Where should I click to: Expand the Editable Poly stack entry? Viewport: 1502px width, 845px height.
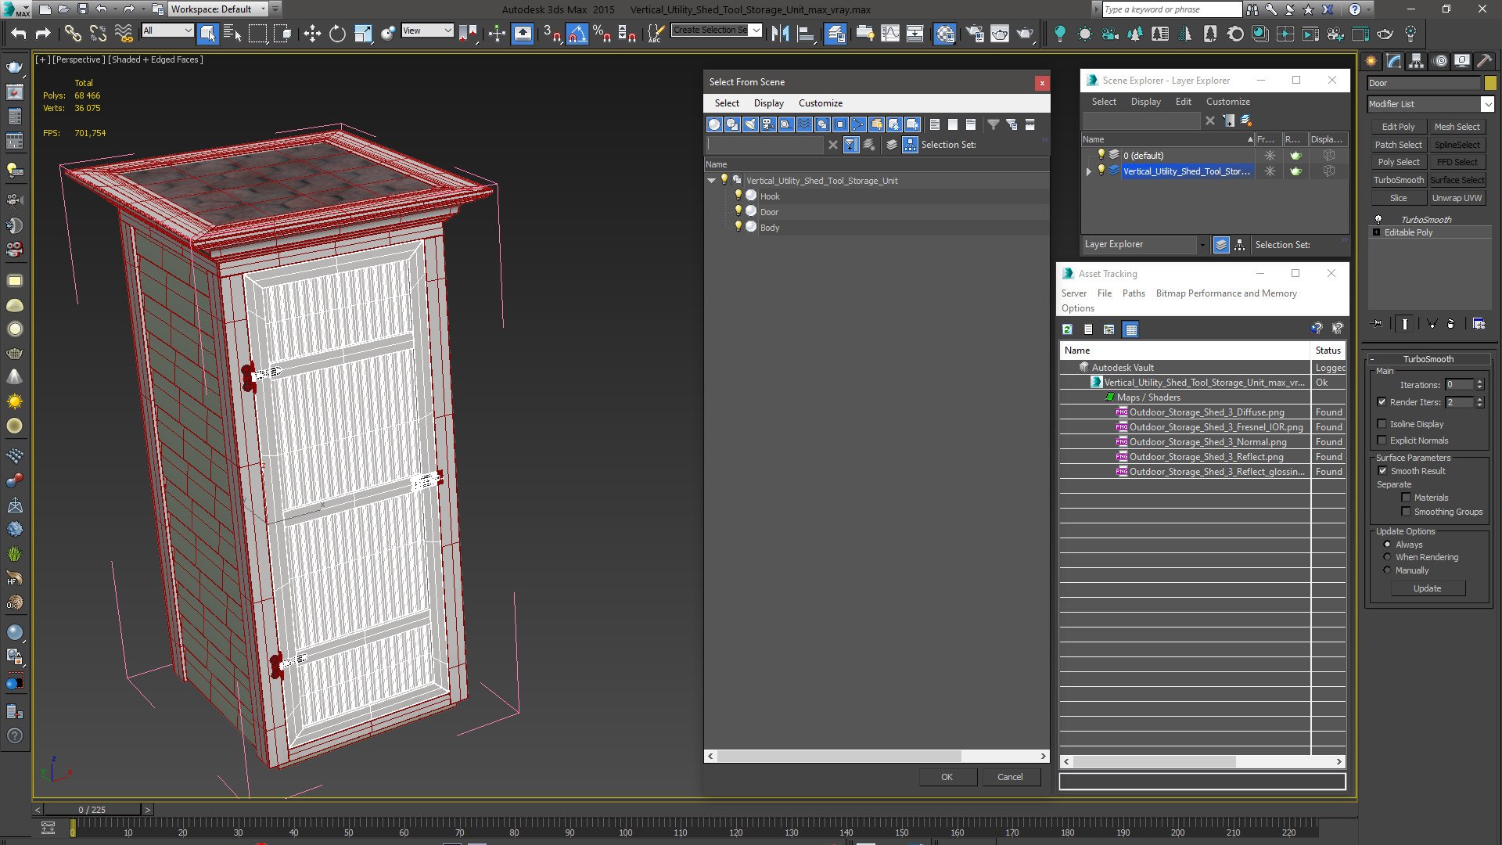pyautogui.click(x=1376, y=232)
